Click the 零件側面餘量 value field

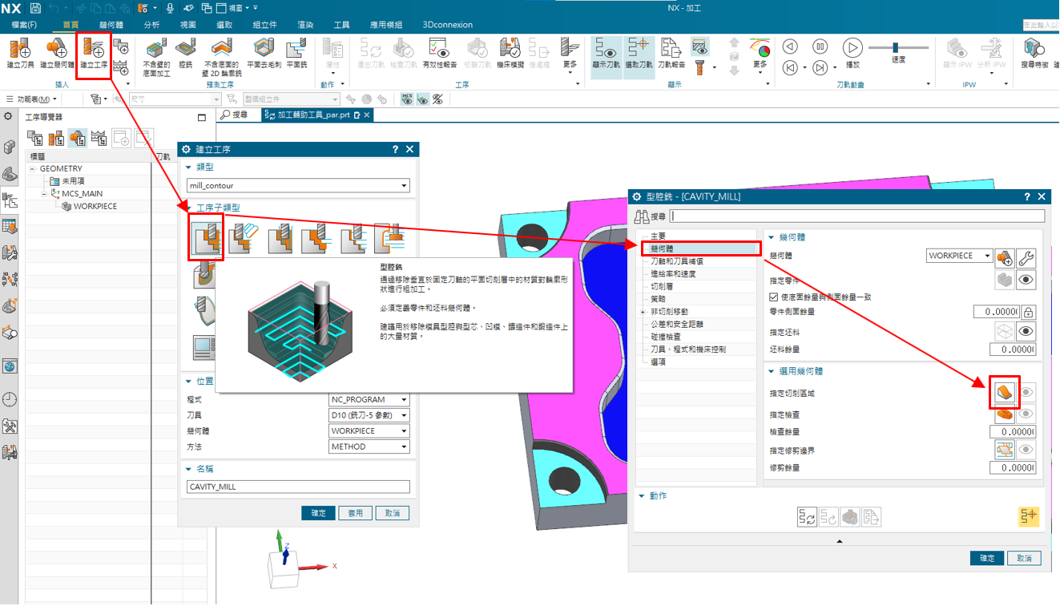coord(997,312)
